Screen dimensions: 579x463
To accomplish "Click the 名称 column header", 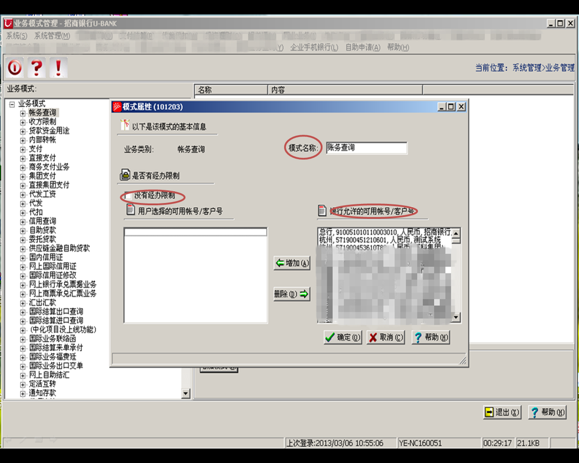I will [x=231, y=90].
